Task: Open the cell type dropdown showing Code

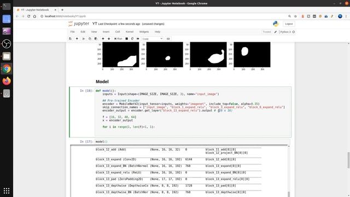Action: (x=153, y=39)
